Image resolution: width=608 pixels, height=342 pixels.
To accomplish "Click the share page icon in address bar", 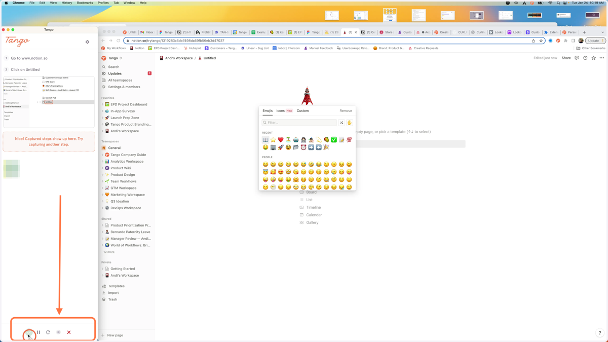I will pos(533,41).
